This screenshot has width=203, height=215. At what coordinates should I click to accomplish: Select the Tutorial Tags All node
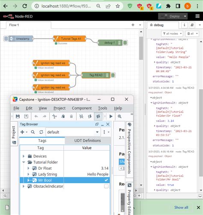pyautogui.click(x=69, y=39)
